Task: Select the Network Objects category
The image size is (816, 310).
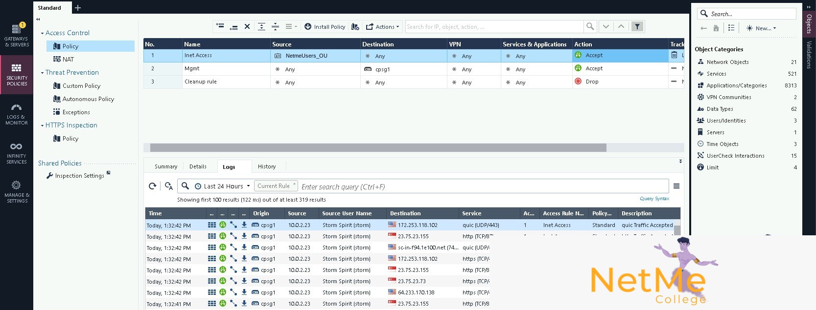Action: click(x=746, y=62)
